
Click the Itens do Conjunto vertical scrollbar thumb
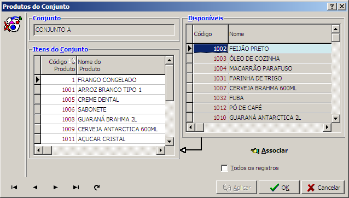[x=170, y=83]
